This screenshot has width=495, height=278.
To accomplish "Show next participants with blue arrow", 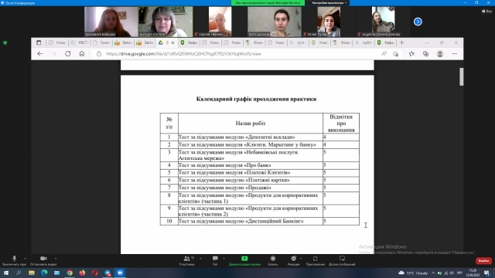I will pos(418,22).
